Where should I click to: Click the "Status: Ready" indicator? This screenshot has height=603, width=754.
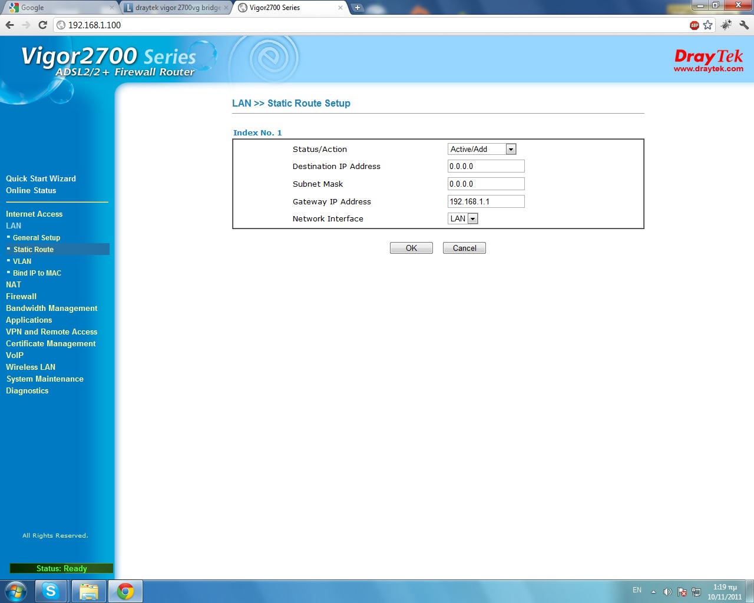[61, 568]
